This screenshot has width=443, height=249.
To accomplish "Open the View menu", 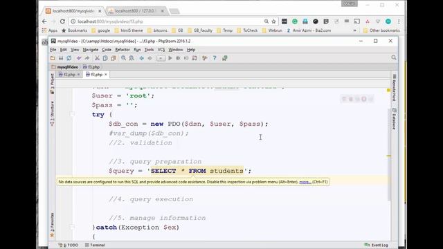I will [x=75, y=50].
